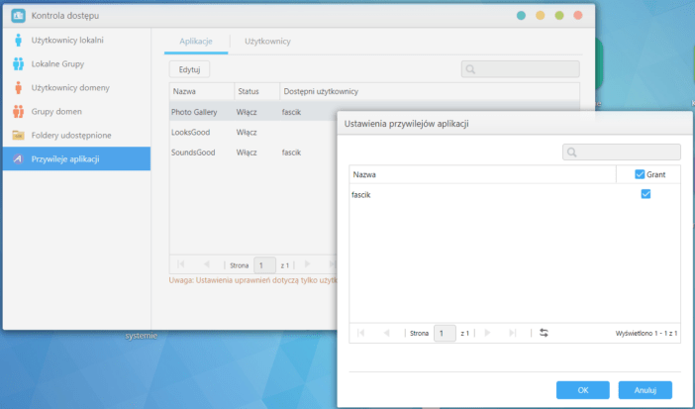Viewport: 695px width, 409px height.
Task: Switch to the Użytkownicy tab
Action: tap(267, 42)
